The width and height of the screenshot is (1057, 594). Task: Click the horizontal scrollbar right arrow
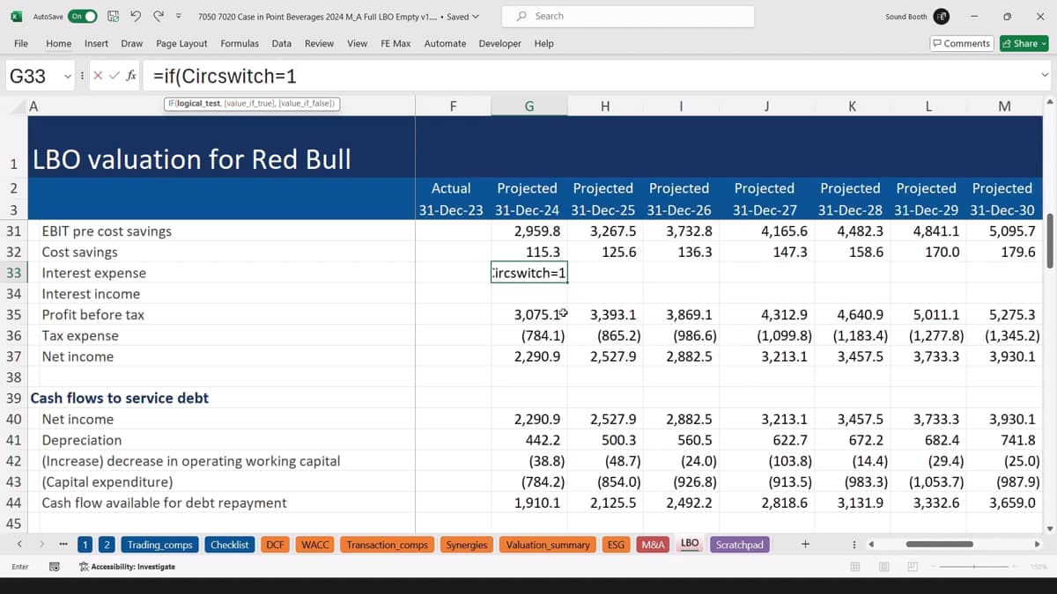(1038, 545)
